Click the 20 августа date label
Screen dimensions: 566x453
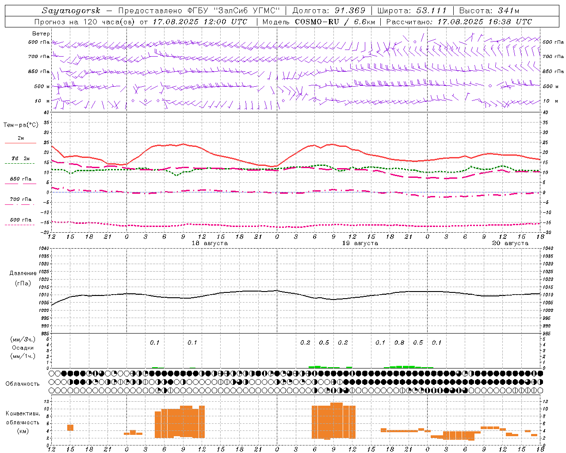[x=510, y=243]
